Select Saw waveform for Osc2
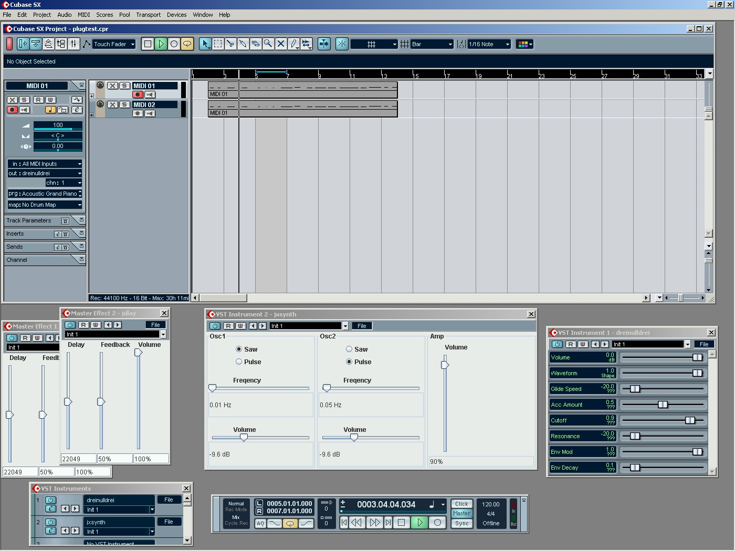735x551 pixels. click(349, 349)
